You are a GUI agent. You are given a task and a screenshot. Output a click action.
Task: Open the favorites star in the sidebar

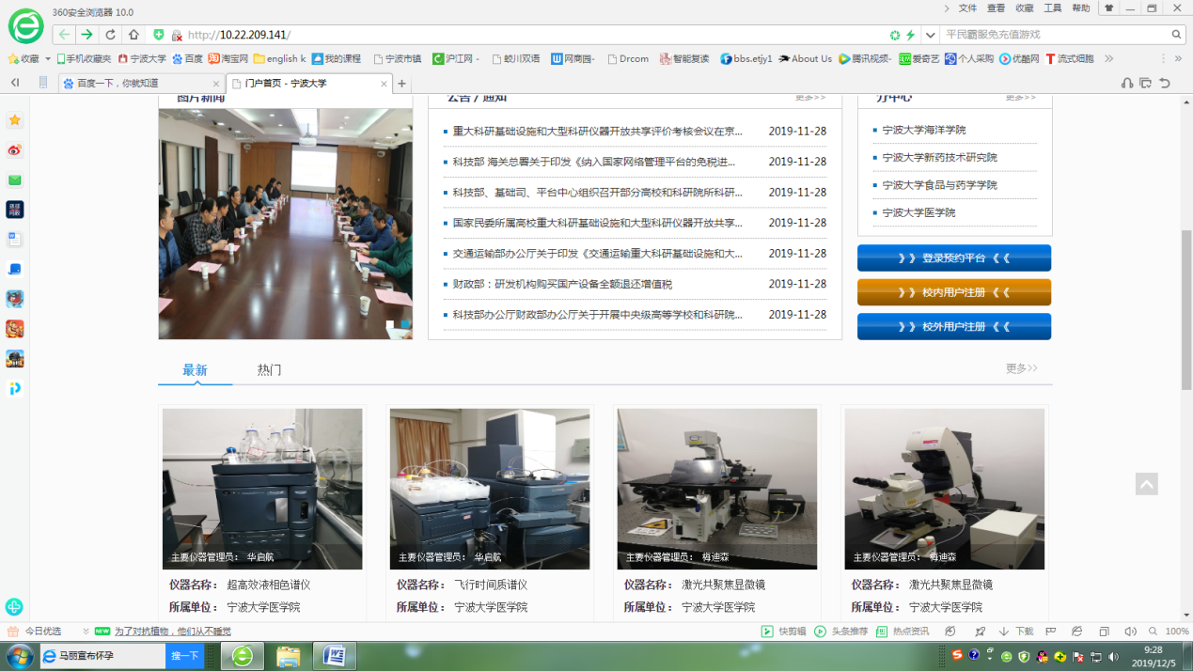[14, 120]
